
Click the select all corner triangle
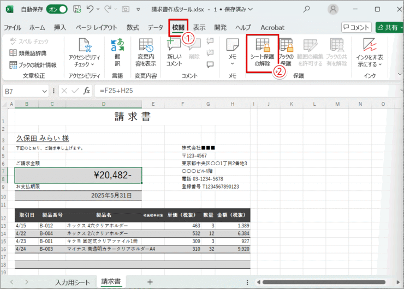pos(4,104)
